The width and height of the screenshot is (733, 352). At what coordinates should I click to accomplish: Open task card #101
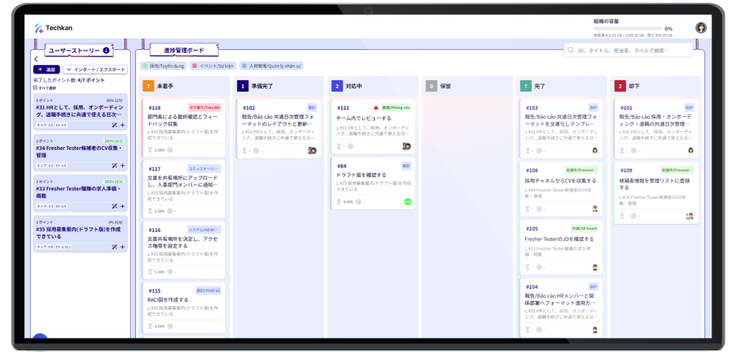coord(656,129)
